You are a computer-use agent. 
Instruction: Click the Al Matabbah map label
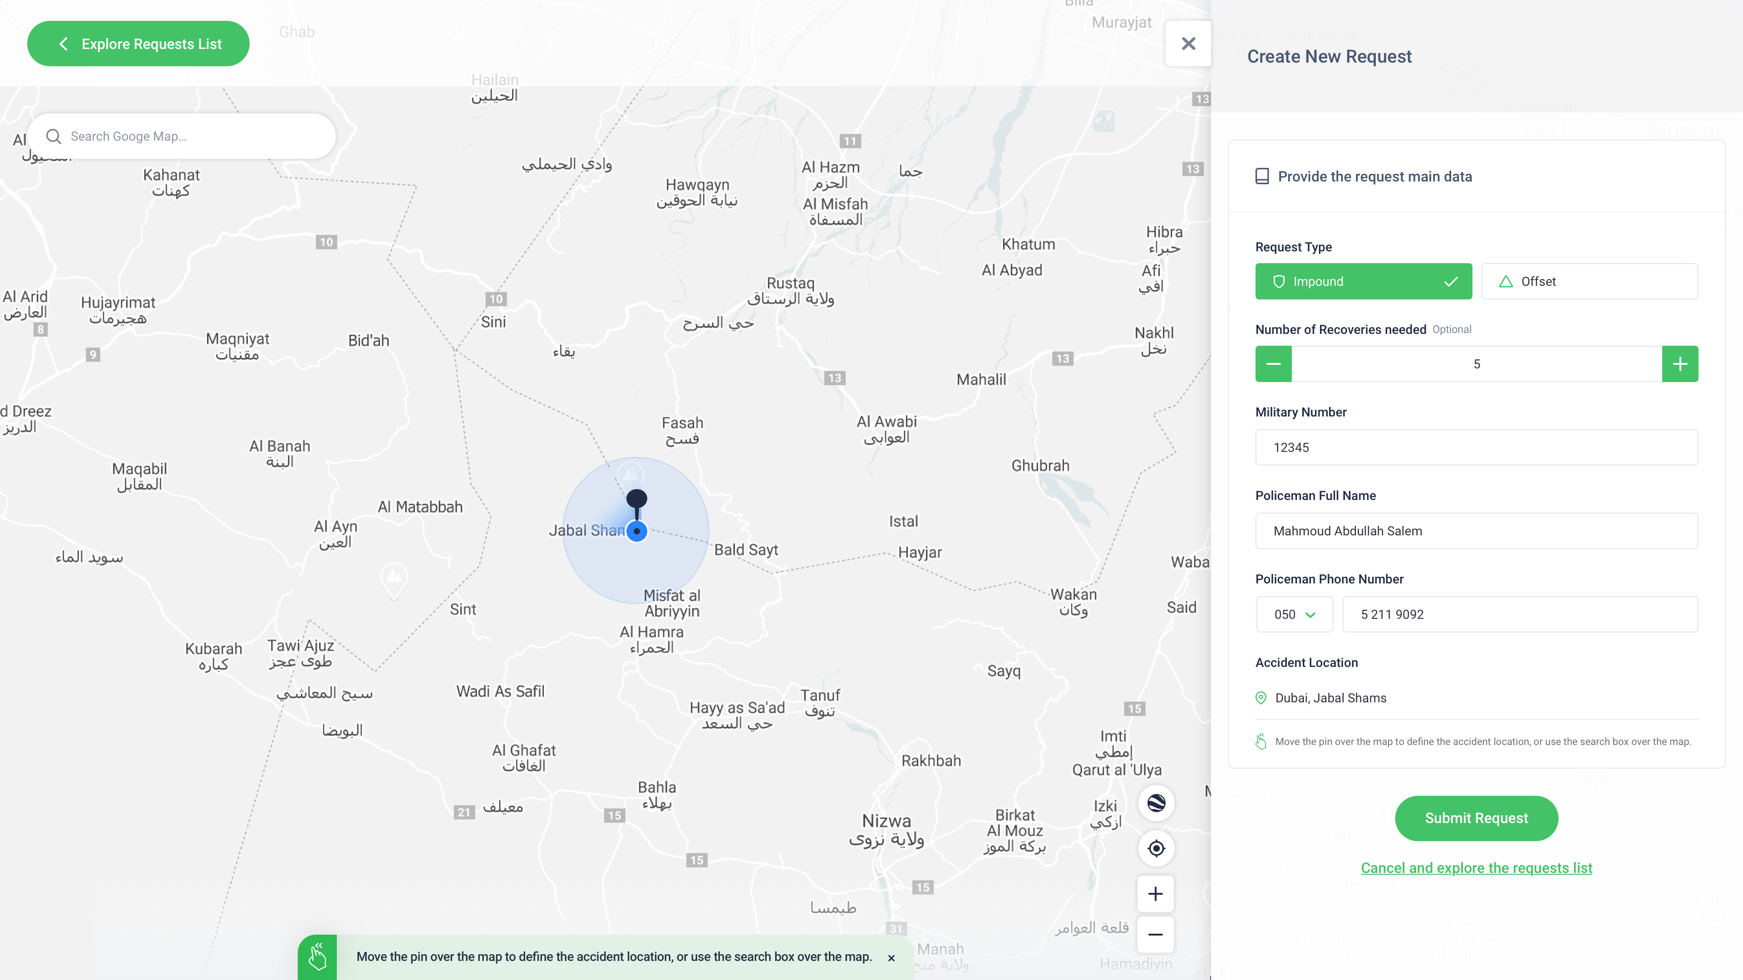point(419,507)
